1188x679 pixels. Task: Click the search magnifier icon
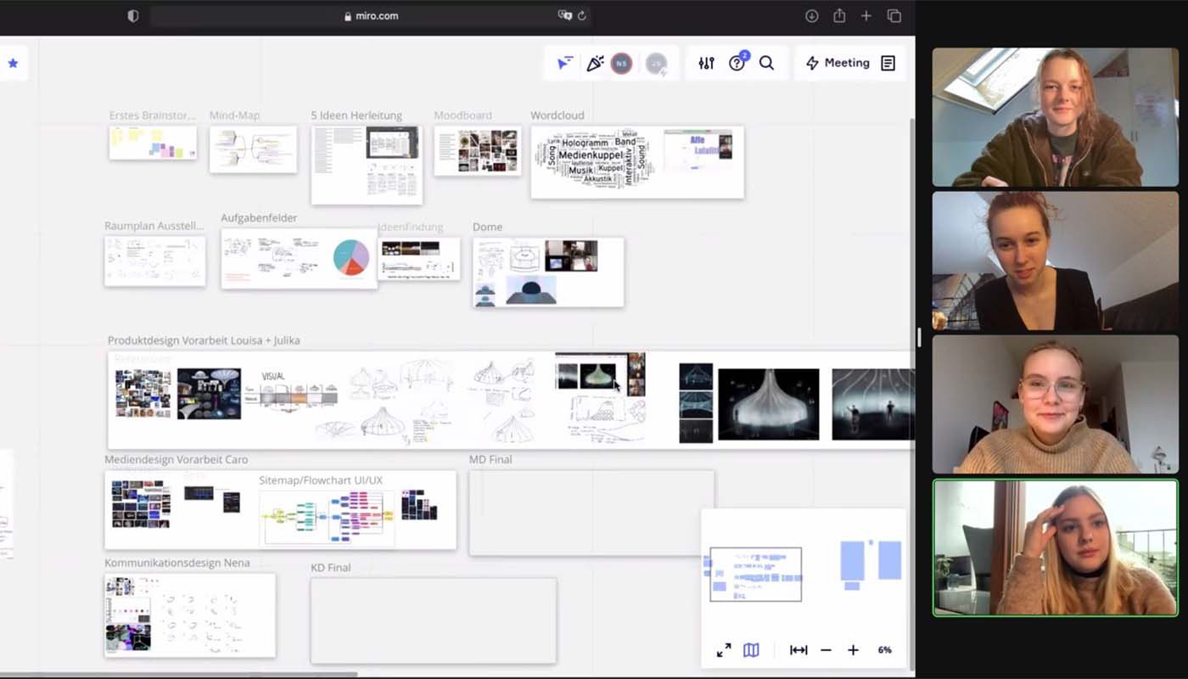[766, 64]
